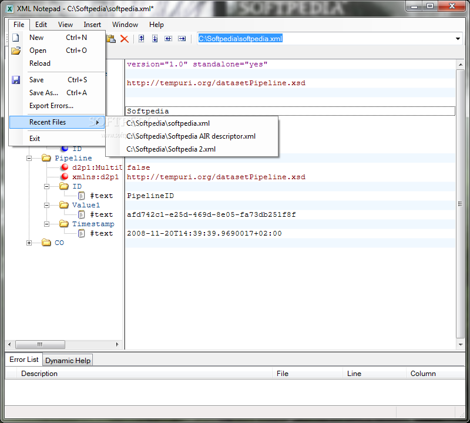Choose Open from File menu
Screen dimensions: 470x423
tap(58, 51)
